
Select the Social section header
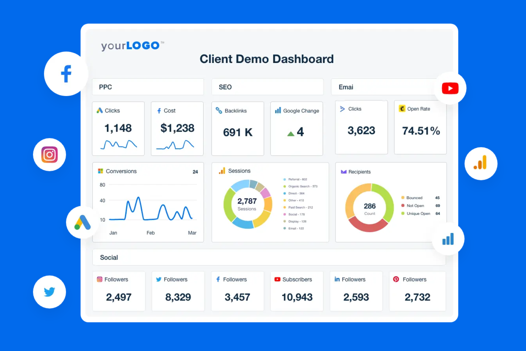(x=269, y=257)
